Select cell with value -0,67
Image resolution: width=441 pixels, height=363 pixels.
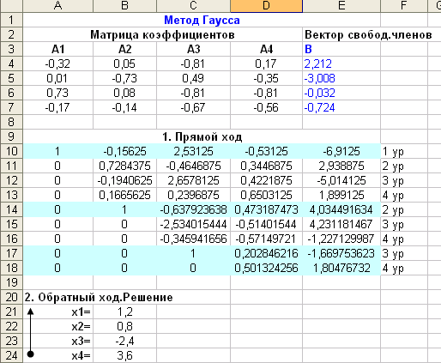[x=193, y=107]
